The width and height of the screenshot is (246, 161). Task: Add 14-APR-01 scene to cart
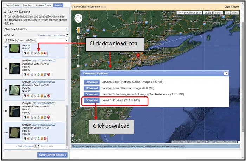pyautogui.click(x=45, y=117)
